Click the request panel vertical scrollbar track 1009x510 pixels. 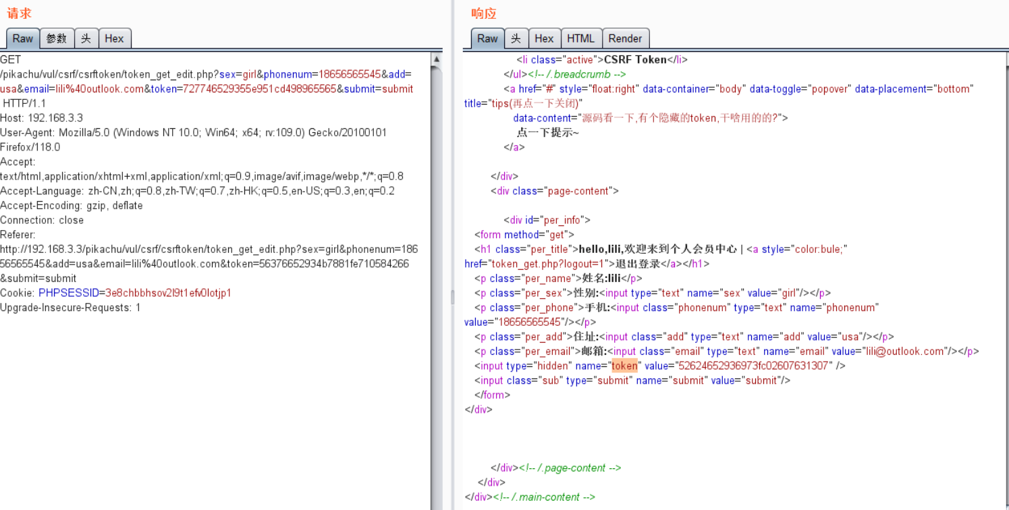(437, 288)
